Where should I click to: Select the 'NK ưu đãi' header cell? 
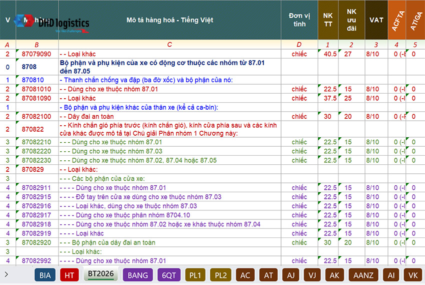point(351,20)
